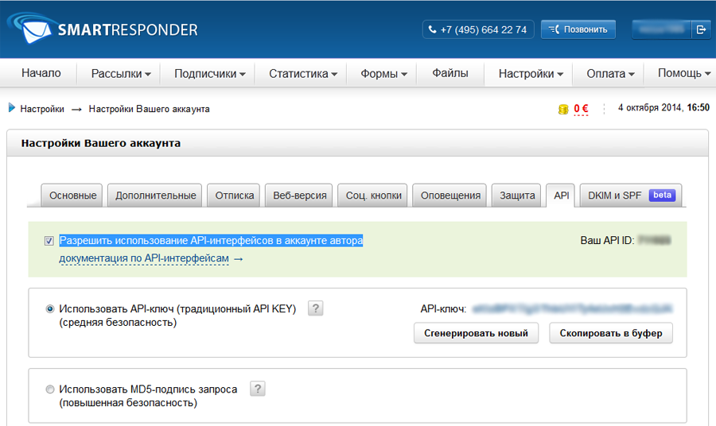Open help for API-key option
Viewport: 716px width, 426px height.
click(x=315, y=308)
